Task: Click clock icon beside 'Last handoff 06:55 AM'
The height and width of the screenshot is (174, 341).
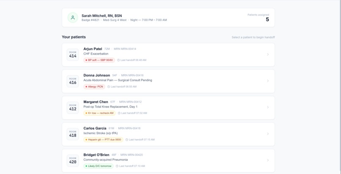Action: coord(109,86)
